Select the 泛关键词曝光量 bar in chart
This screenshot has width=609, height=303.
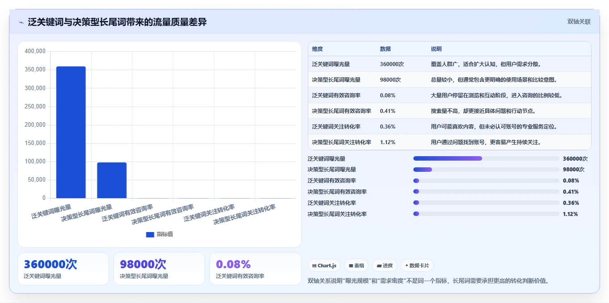tap(71, 132)
